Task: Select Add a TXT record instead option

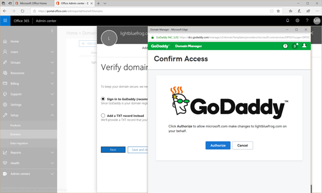Action: (103, 116)
